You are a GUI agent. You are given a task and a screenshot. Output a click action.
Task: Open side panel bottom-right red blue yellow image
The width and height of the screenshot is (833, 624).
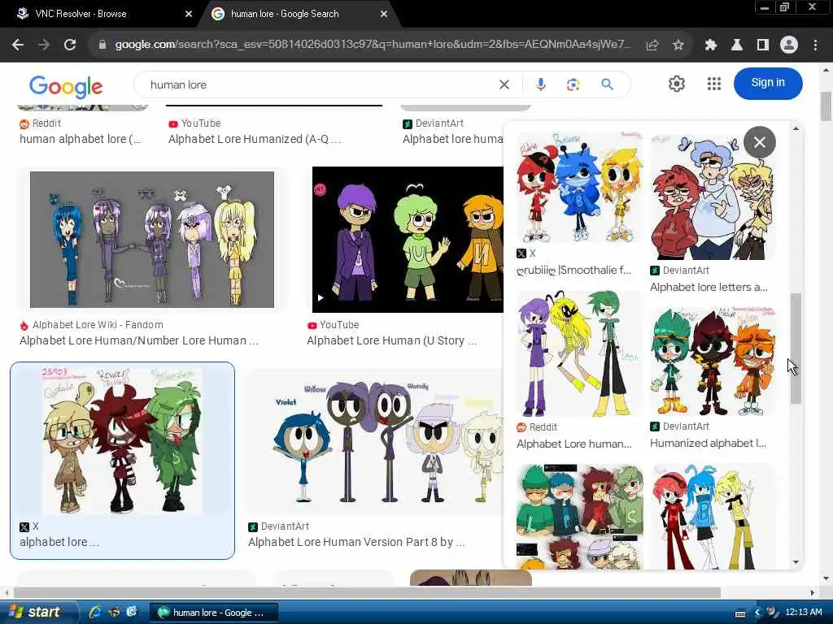click(713, 517)
